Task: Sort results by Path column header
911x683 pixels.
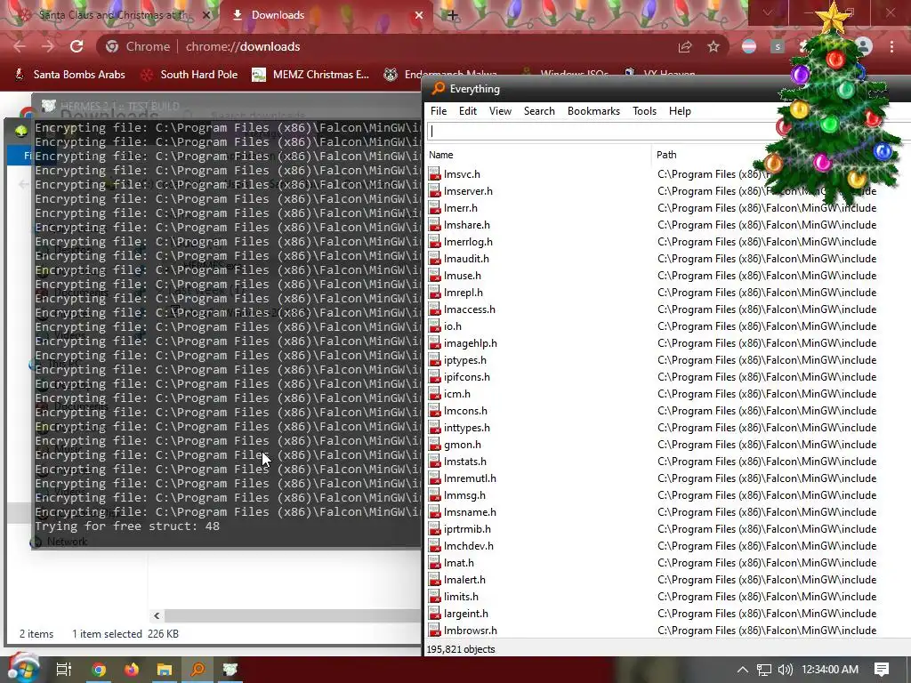Action: coord(665,155)
